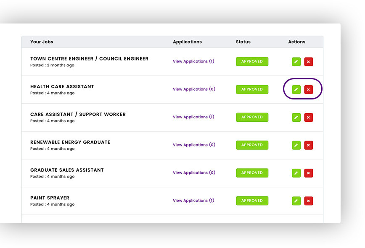
Task: Open View Applications for Health Care Assistant
Action: [193, 89]
